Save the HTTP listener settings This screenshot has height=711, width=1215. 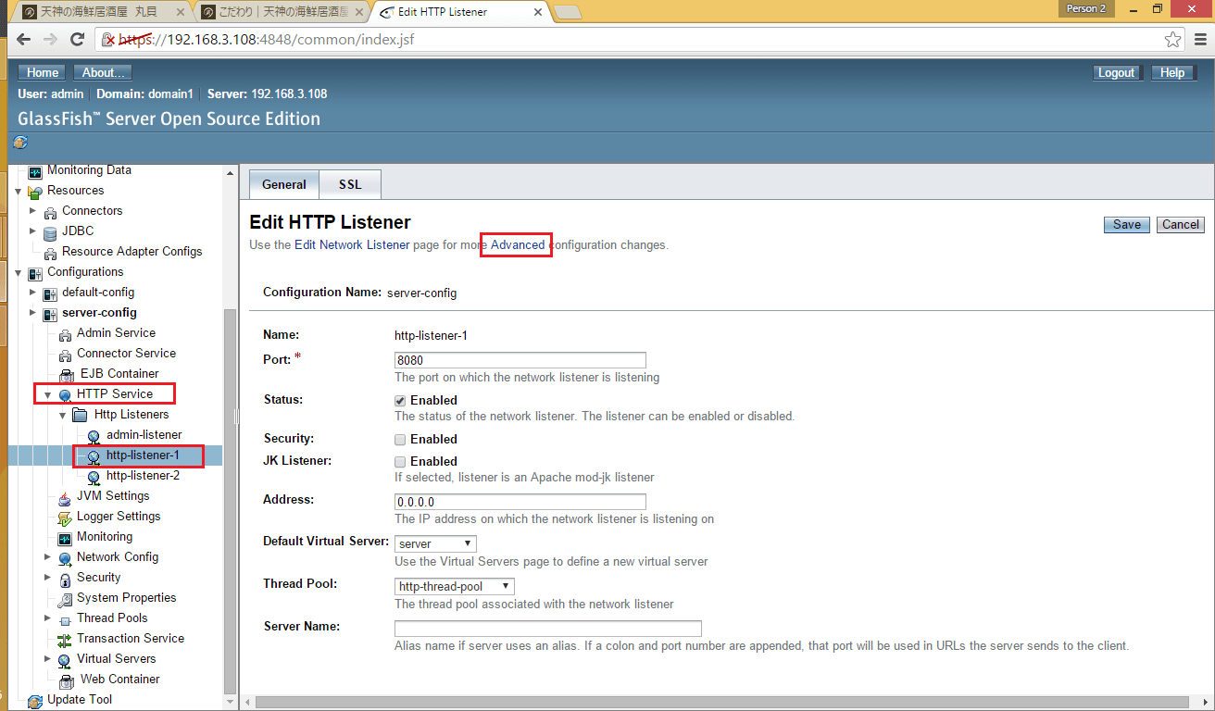coord(1127,225)
